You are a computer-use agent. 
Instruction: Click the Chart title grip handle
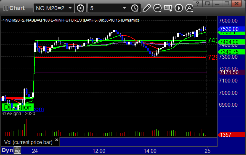coord(6,8)
